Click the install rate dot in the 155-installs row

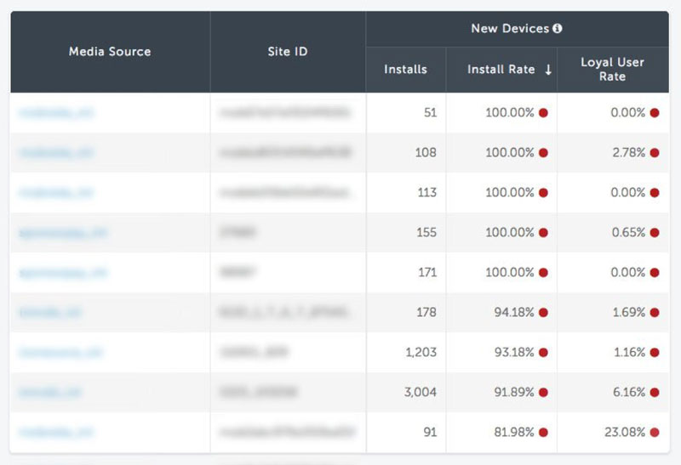543,233
